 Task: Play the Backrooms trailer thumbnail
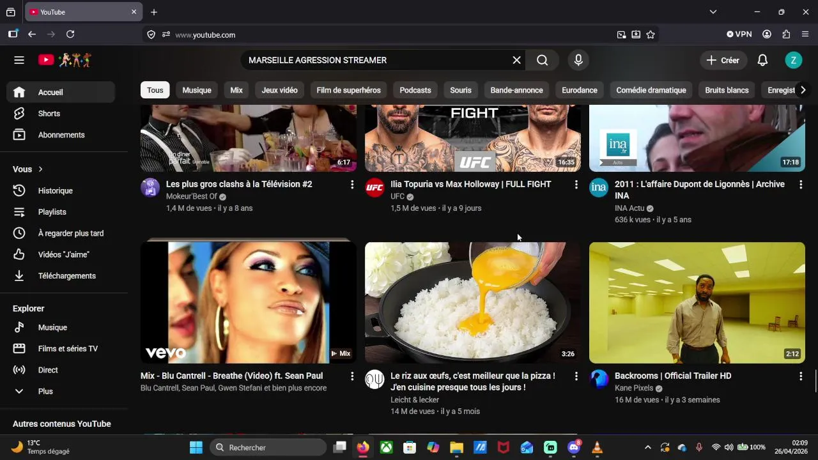697,302
